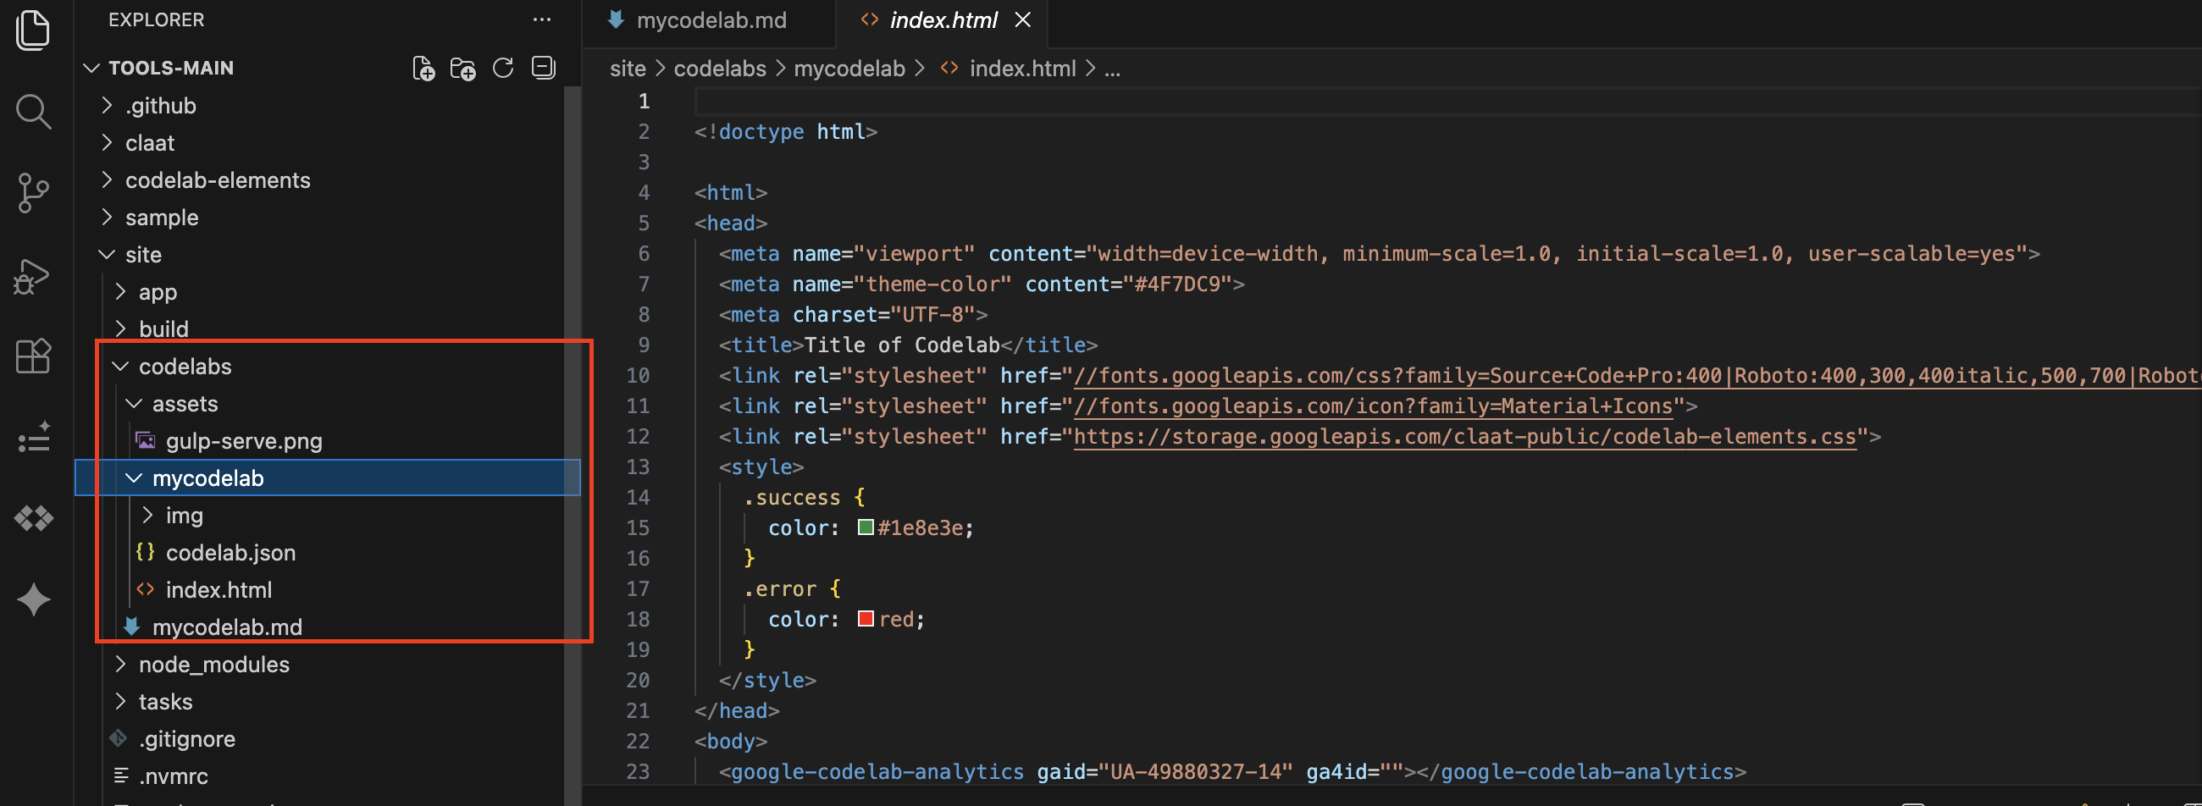2202x806 pixels.
Task: Open Copilot Chat via sparkle icon
Action: click(x=32, y=599)
